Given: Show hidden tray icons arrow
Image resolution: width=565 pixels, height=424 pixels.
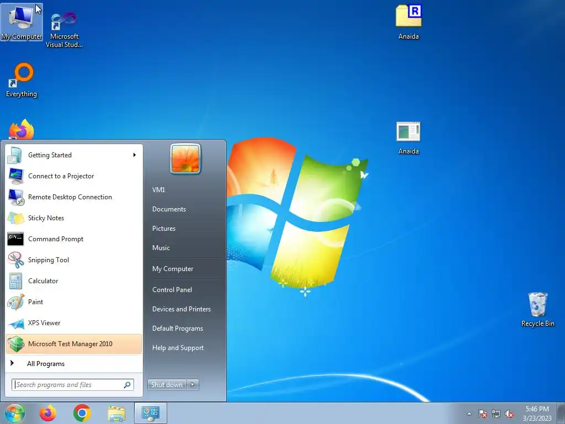Looking at the screenshot, I should click(x=469, y=414).
